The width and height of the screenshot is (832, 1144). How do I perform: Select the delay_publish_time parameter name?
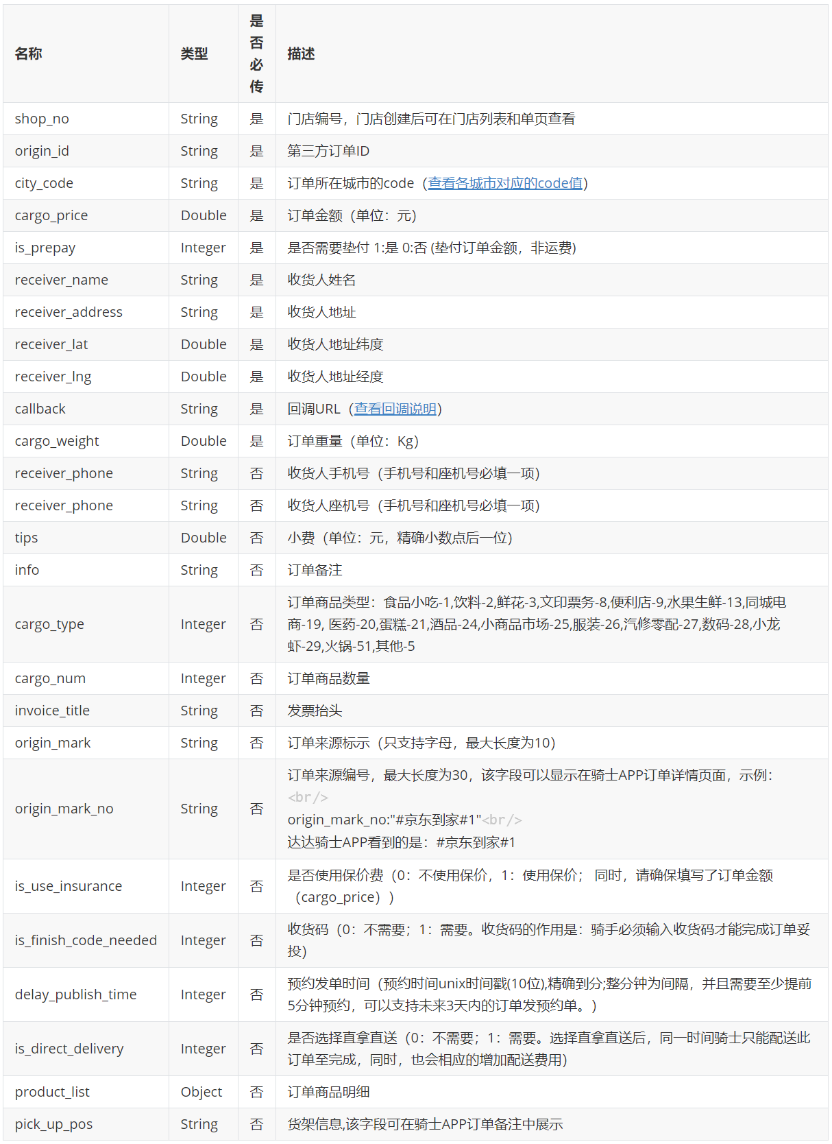[76, 994]
